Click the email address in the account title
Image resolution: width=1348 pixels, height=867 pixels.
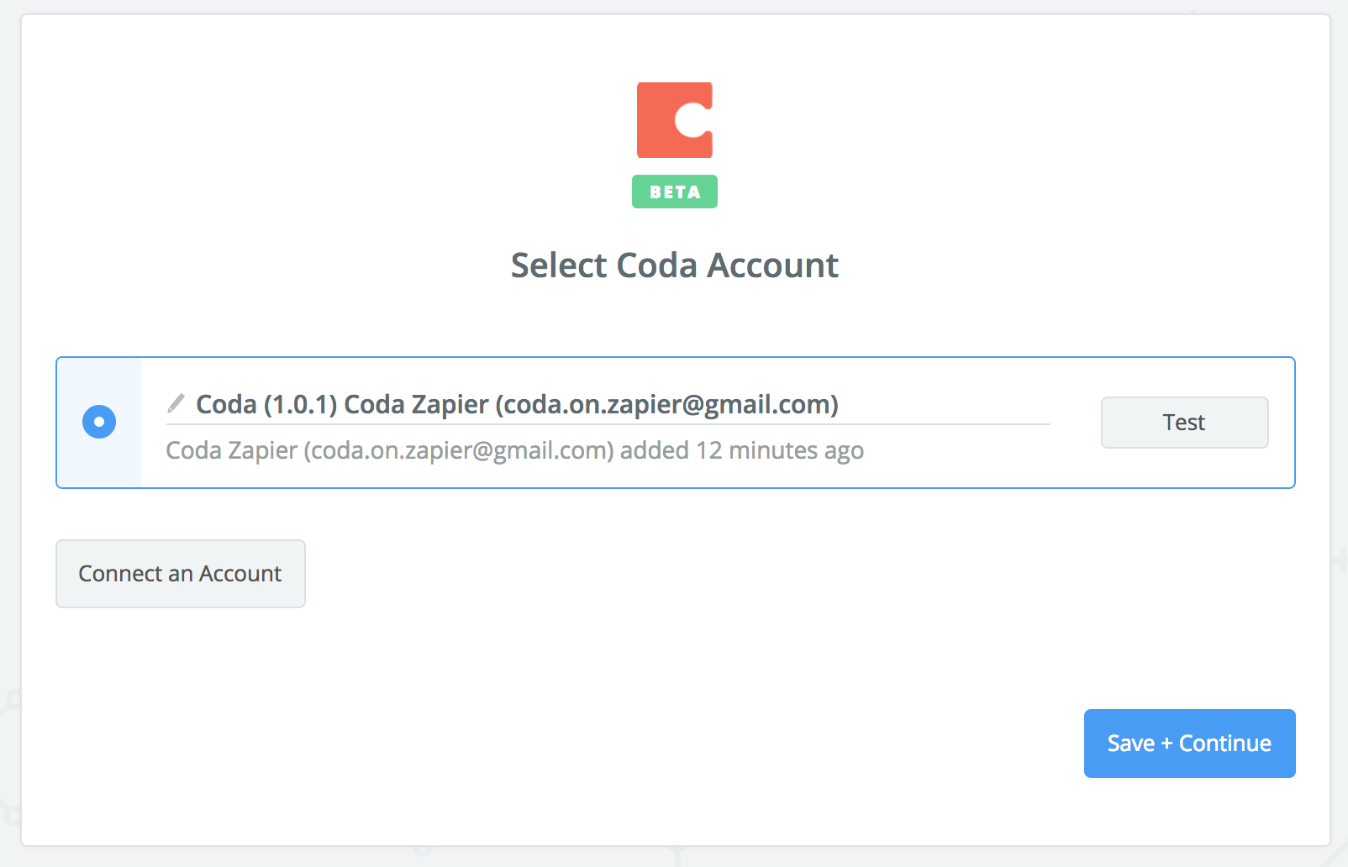pyautogui.click(x=667, y=405)
